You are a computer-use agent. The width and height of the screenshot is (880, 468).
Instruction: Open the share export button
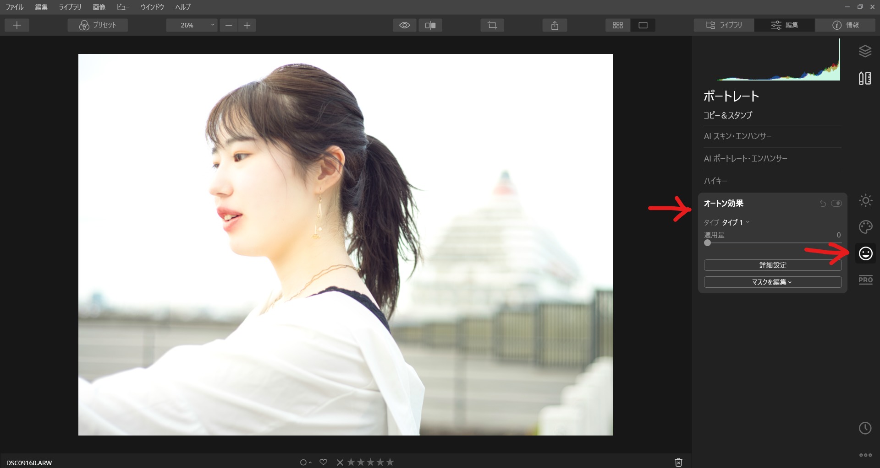(555, 25)
